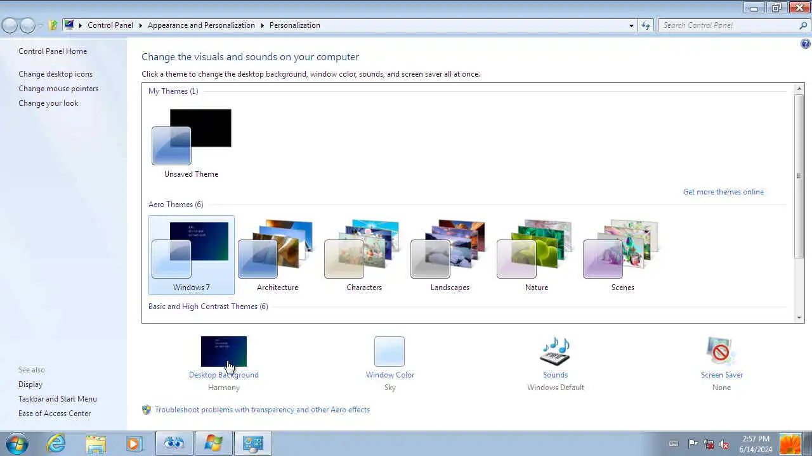Image resolution: width=812 pixels, height=456 pixels.
Task: Click Get more themes online link
Action: coord(723,192)
